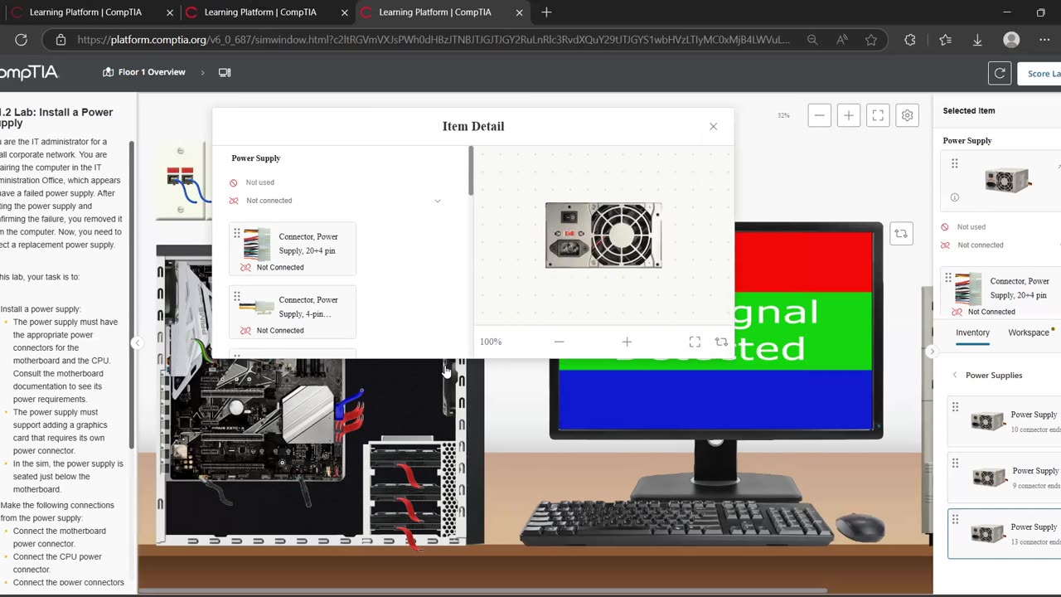Click the browser address bar URL
Viewport: 1061px width, 597px height.
[x=434, y=40]
